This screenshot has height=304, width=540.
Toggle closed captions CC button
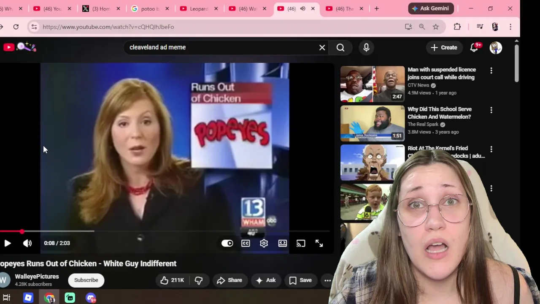pyautogui.click(x=246, y=243)
